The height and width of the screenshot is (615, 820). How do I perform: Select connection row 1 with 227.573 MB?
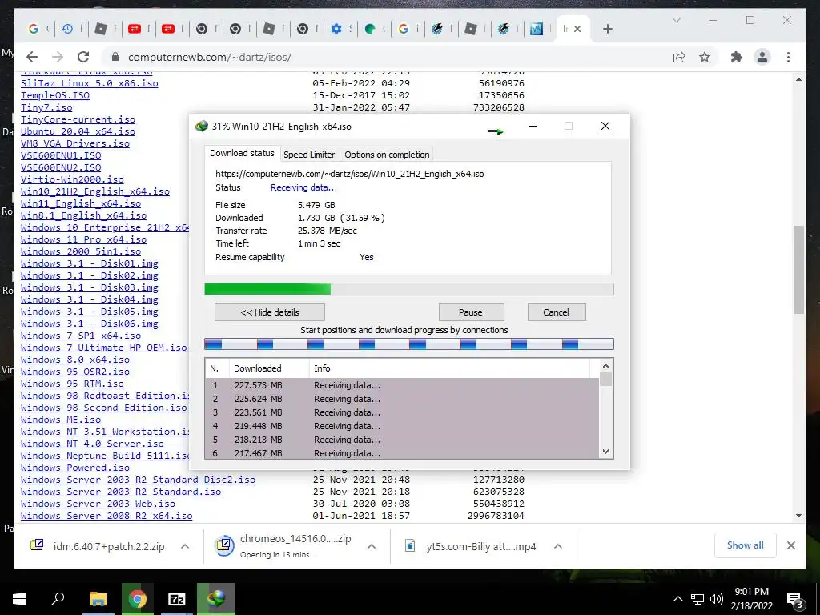coord(402,385)
